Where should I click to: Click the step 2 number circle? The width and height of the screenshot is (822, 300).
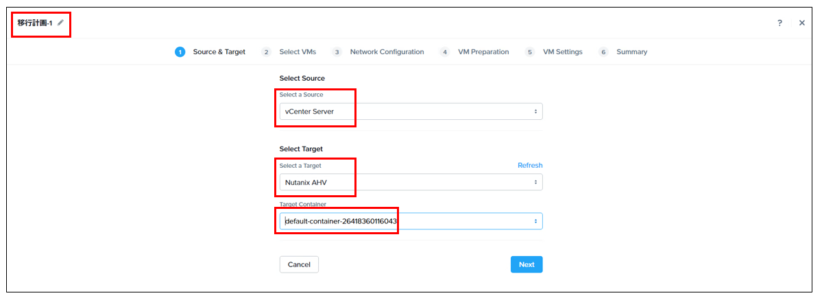pyautogui.click(x=266, y=52)
